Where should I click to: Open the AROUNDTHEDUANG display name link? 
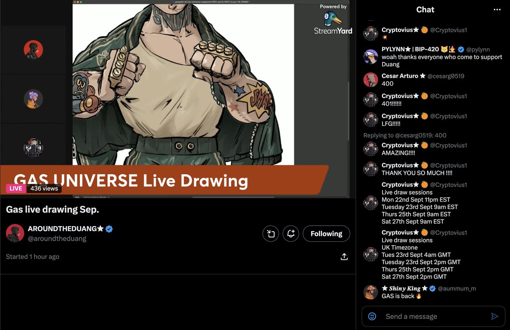point(66,229)
